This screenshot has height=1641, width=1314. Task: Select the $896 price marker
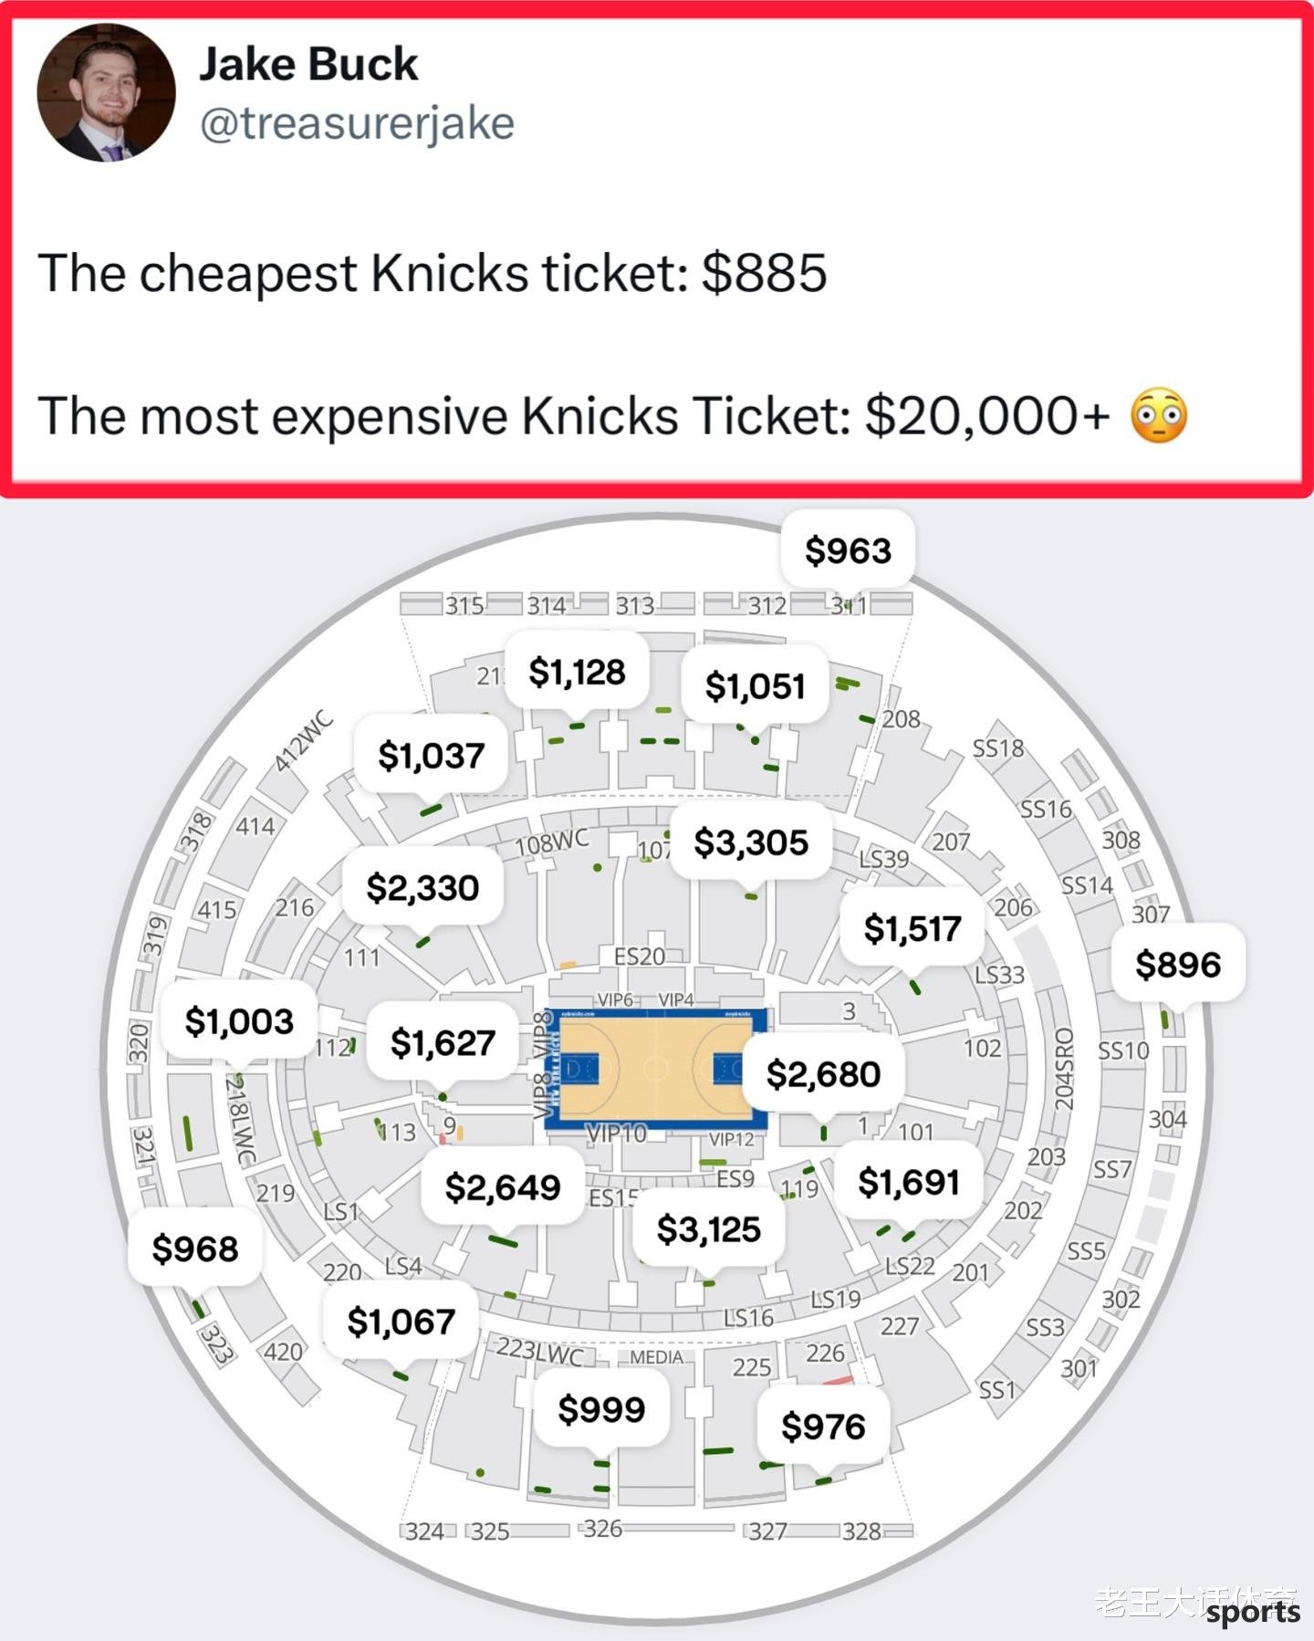(x=1178, y=965)
